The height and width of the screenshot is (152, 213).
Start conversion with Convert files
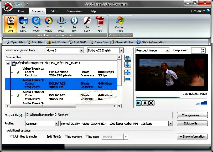point(120,24)
